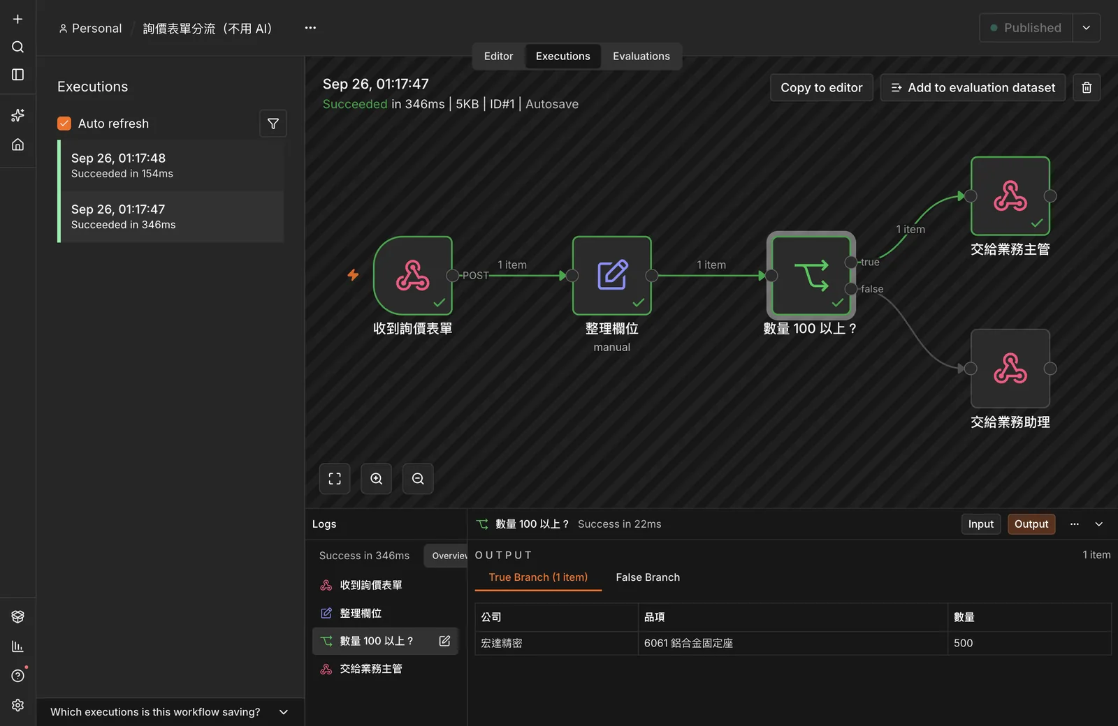
Task: Click the Overview button in Logs
Action: [447, 556]
